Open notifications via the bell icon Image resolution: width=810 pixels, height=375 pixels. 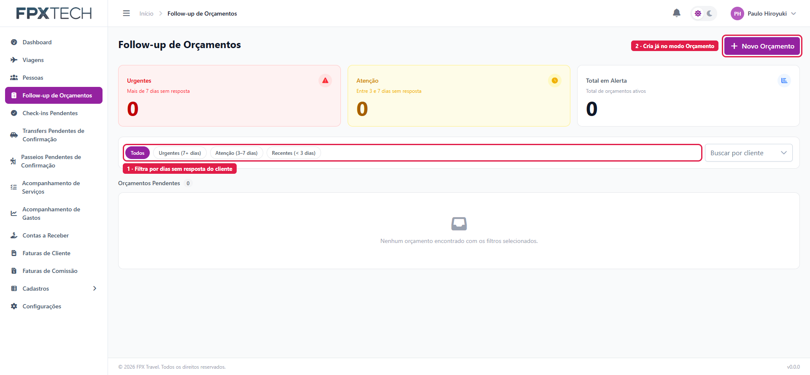677,13
